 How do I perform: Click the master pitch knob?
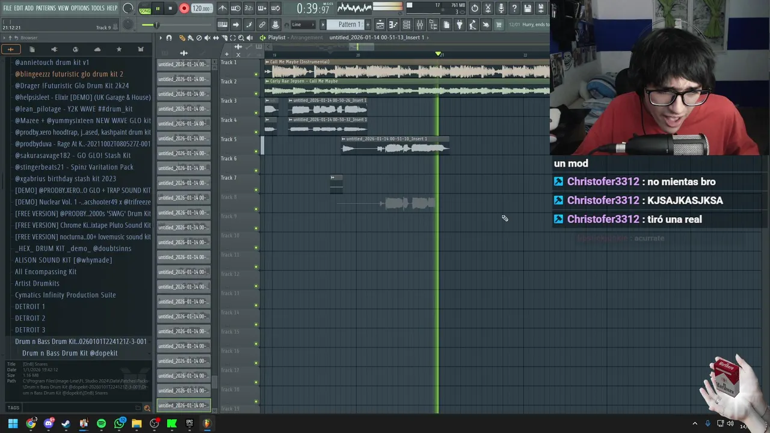pos(128,25)
